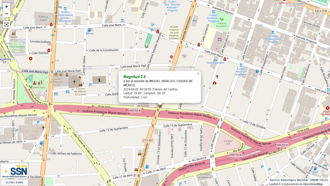Zoom out of the map
Viewport: 330px width, 186px height.
click(6, 14)
